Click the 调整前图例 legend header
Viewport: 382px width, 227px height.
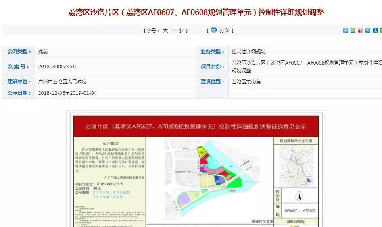[x=295, y=222]
